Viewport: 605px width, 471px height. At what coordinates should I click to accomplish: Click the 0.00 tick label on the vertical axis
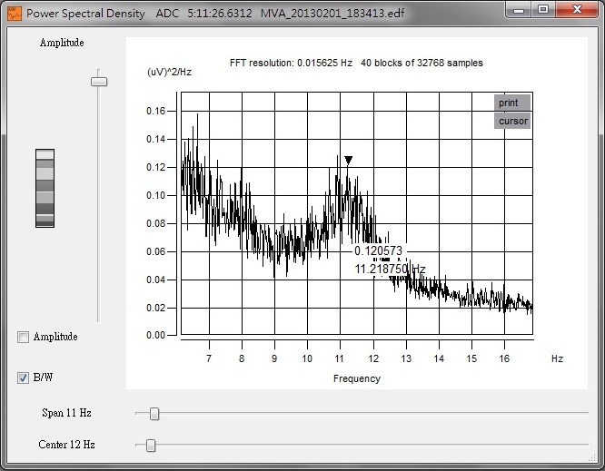click(x=156, y=336)
